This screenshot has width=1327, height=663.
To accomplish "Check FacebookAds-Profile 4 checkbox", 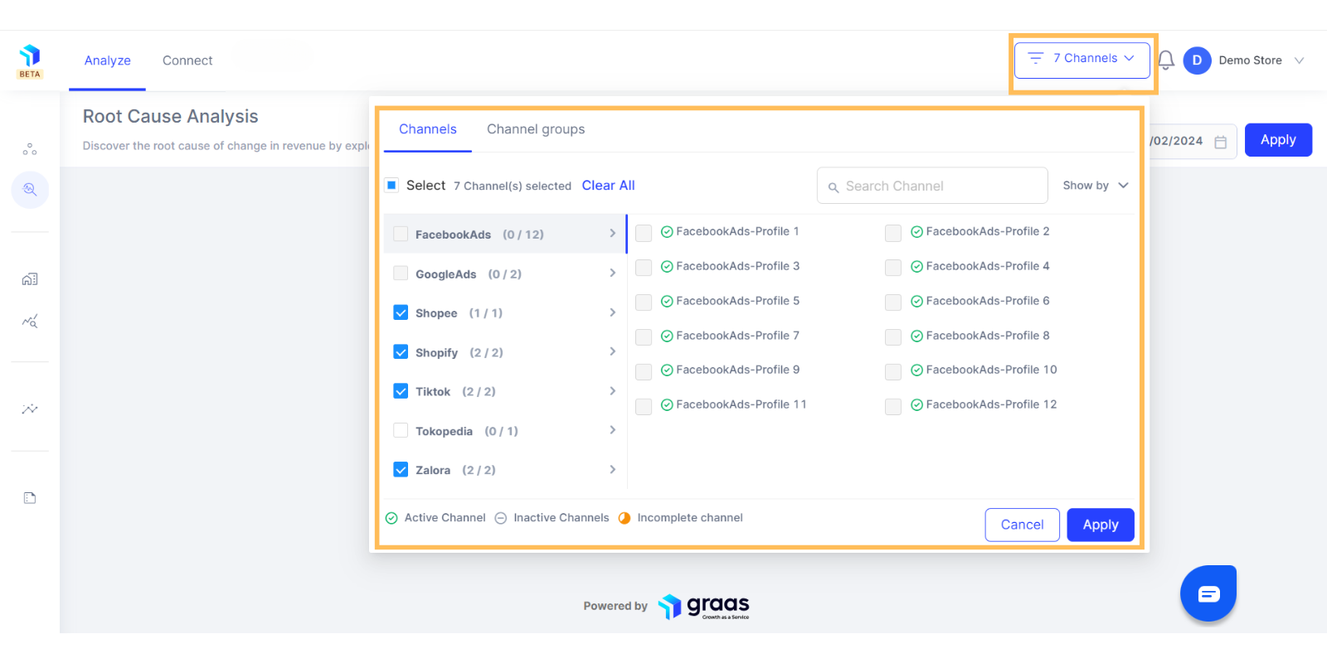I will click(x=893, y=268).
